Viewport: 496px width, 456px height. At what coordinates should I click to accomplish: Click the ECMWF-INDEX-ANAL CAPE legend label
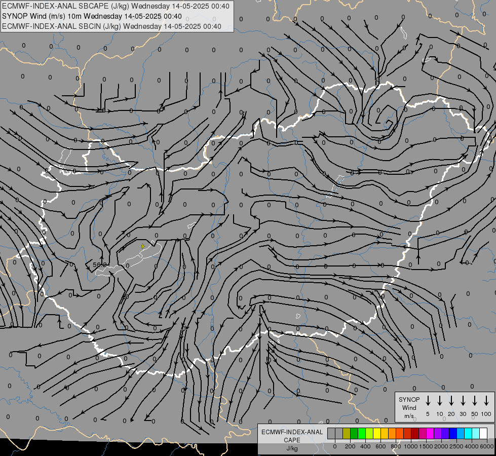point(292,436)
